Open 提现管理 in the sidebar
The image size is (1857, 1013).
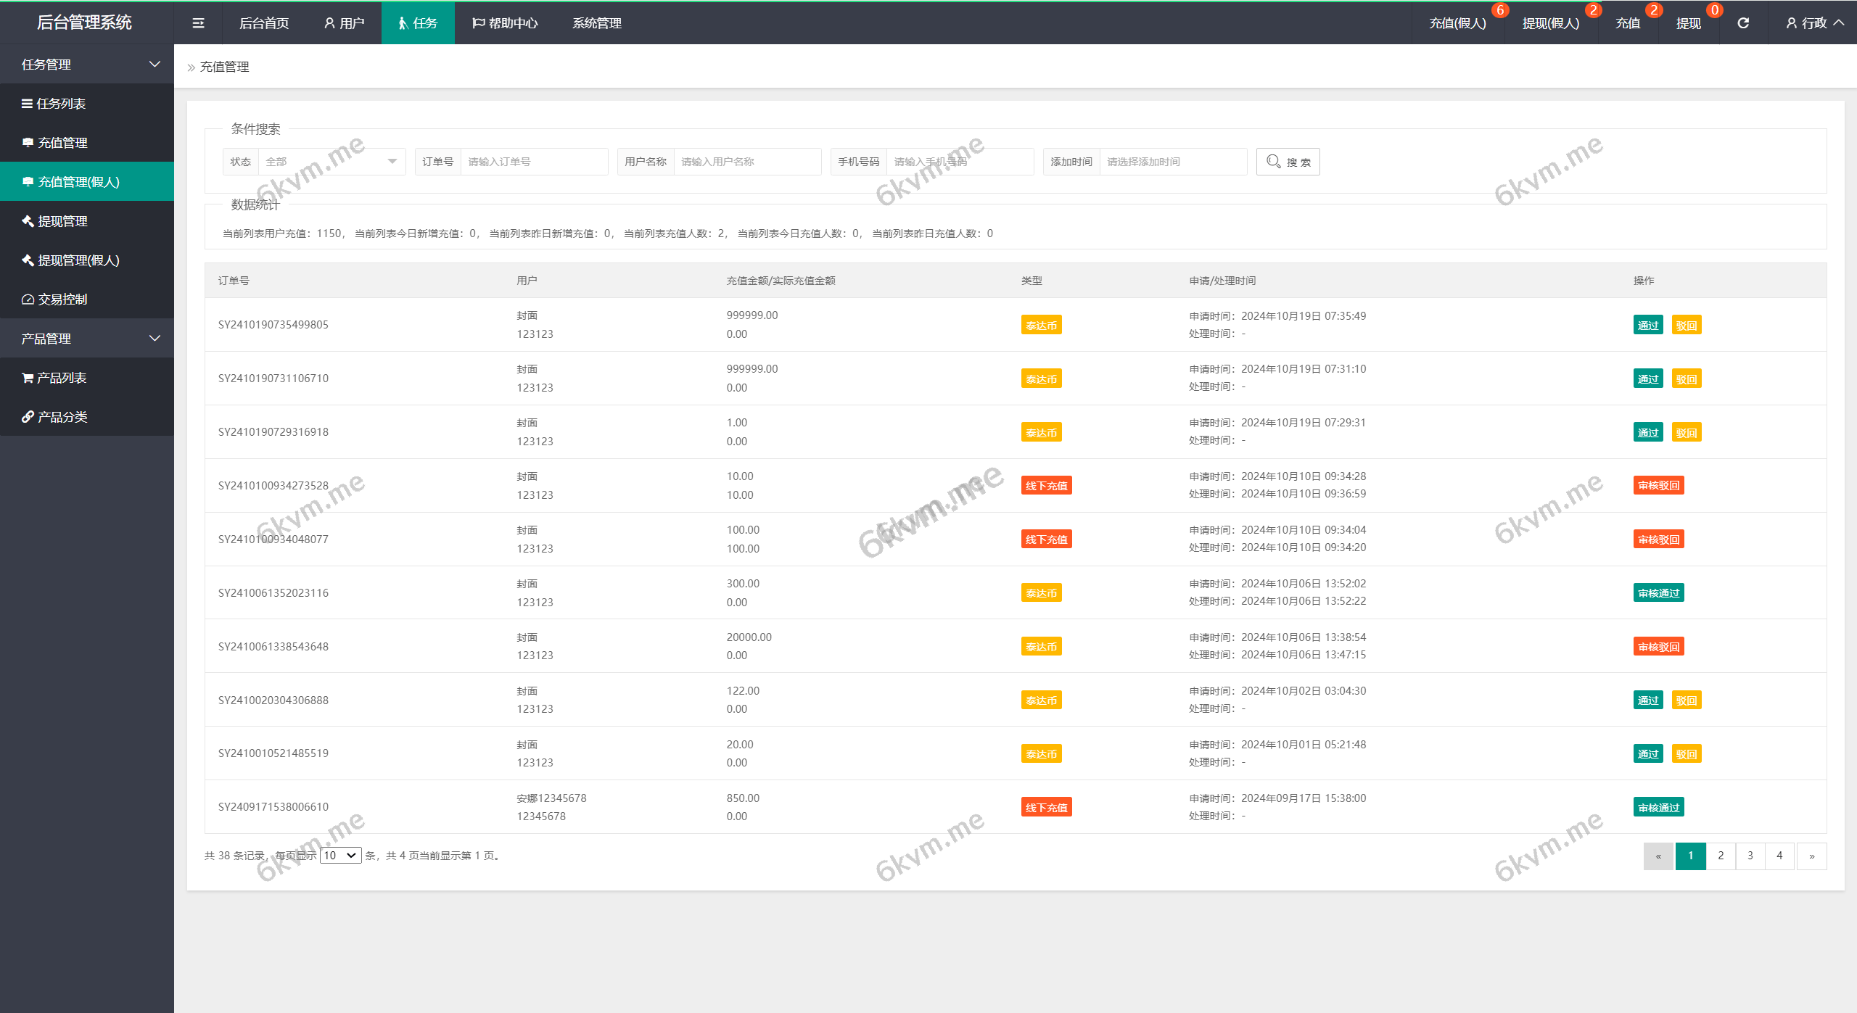pos(63,221)
